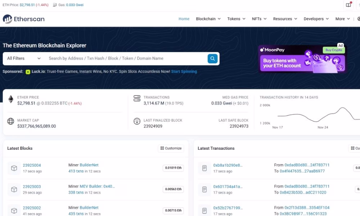Click the ETH price $2,798.51 in top bar

pyautogui.click(x=27, y=5)
